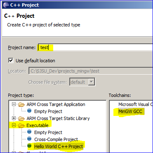Viewport: 153px width, 153px height.
Task: Collapse the ARM Cross Target Application node
Action: (14, 104)
